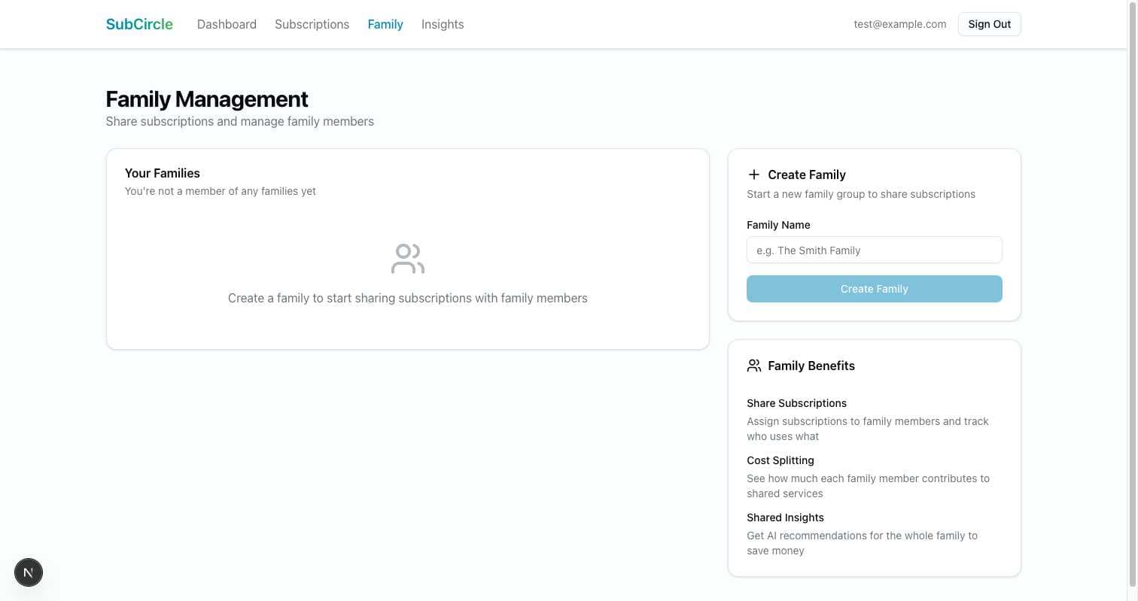Click the people icon in Your Families panel
The width and height of the screenshot is (1138, 601).
tap(407, 258)
